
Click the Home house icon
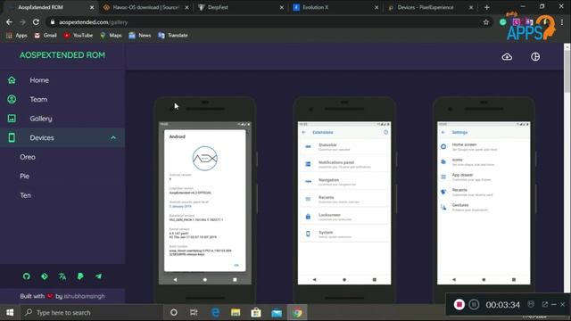coord(12,80)
